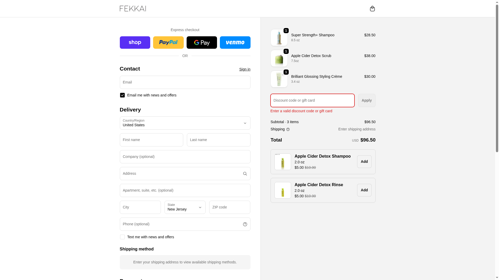Show phone number help tooltip icon
Screen dimensions: 499x280
coord(245,224)
